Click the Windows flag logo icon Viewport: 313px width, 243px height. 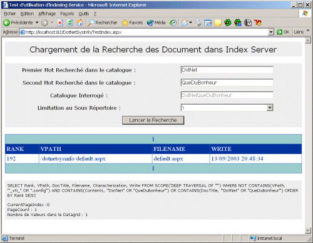[305, 14]
